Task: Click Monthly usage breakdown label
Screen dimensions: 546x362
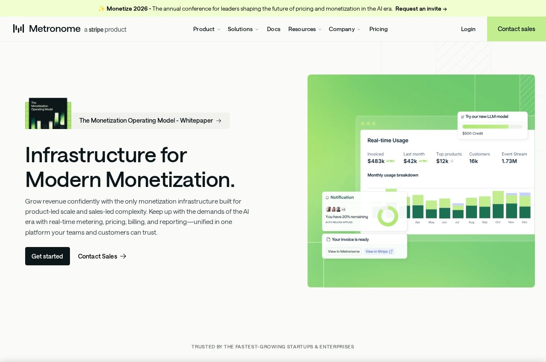Action: tap(393, 175)
